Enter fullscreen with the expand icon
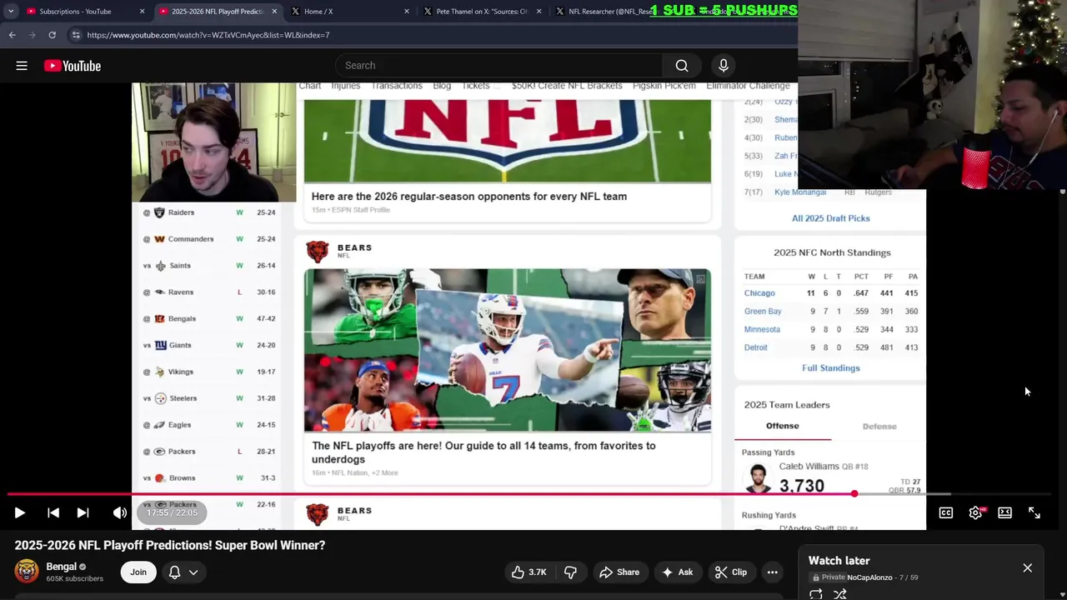Screen dimensions: 1067x600 point(1034,513)
